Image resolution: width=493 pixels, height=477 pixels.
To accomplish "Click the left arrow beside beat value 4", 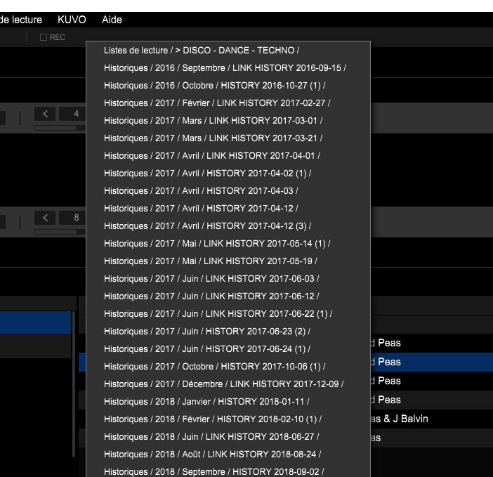I will [x=46, y=114].
